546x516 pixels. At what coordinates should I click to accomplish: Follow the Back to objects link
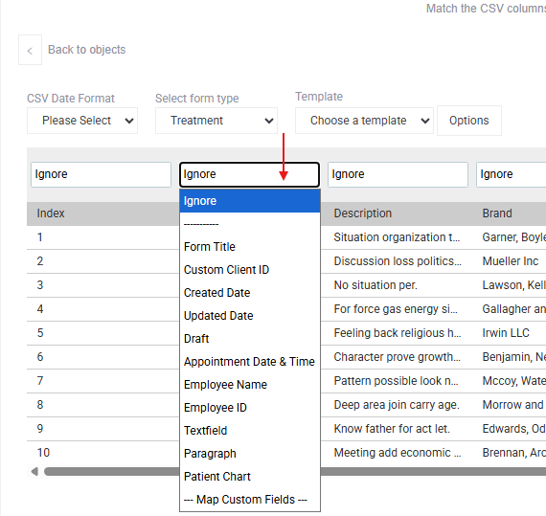click(87, 50)
